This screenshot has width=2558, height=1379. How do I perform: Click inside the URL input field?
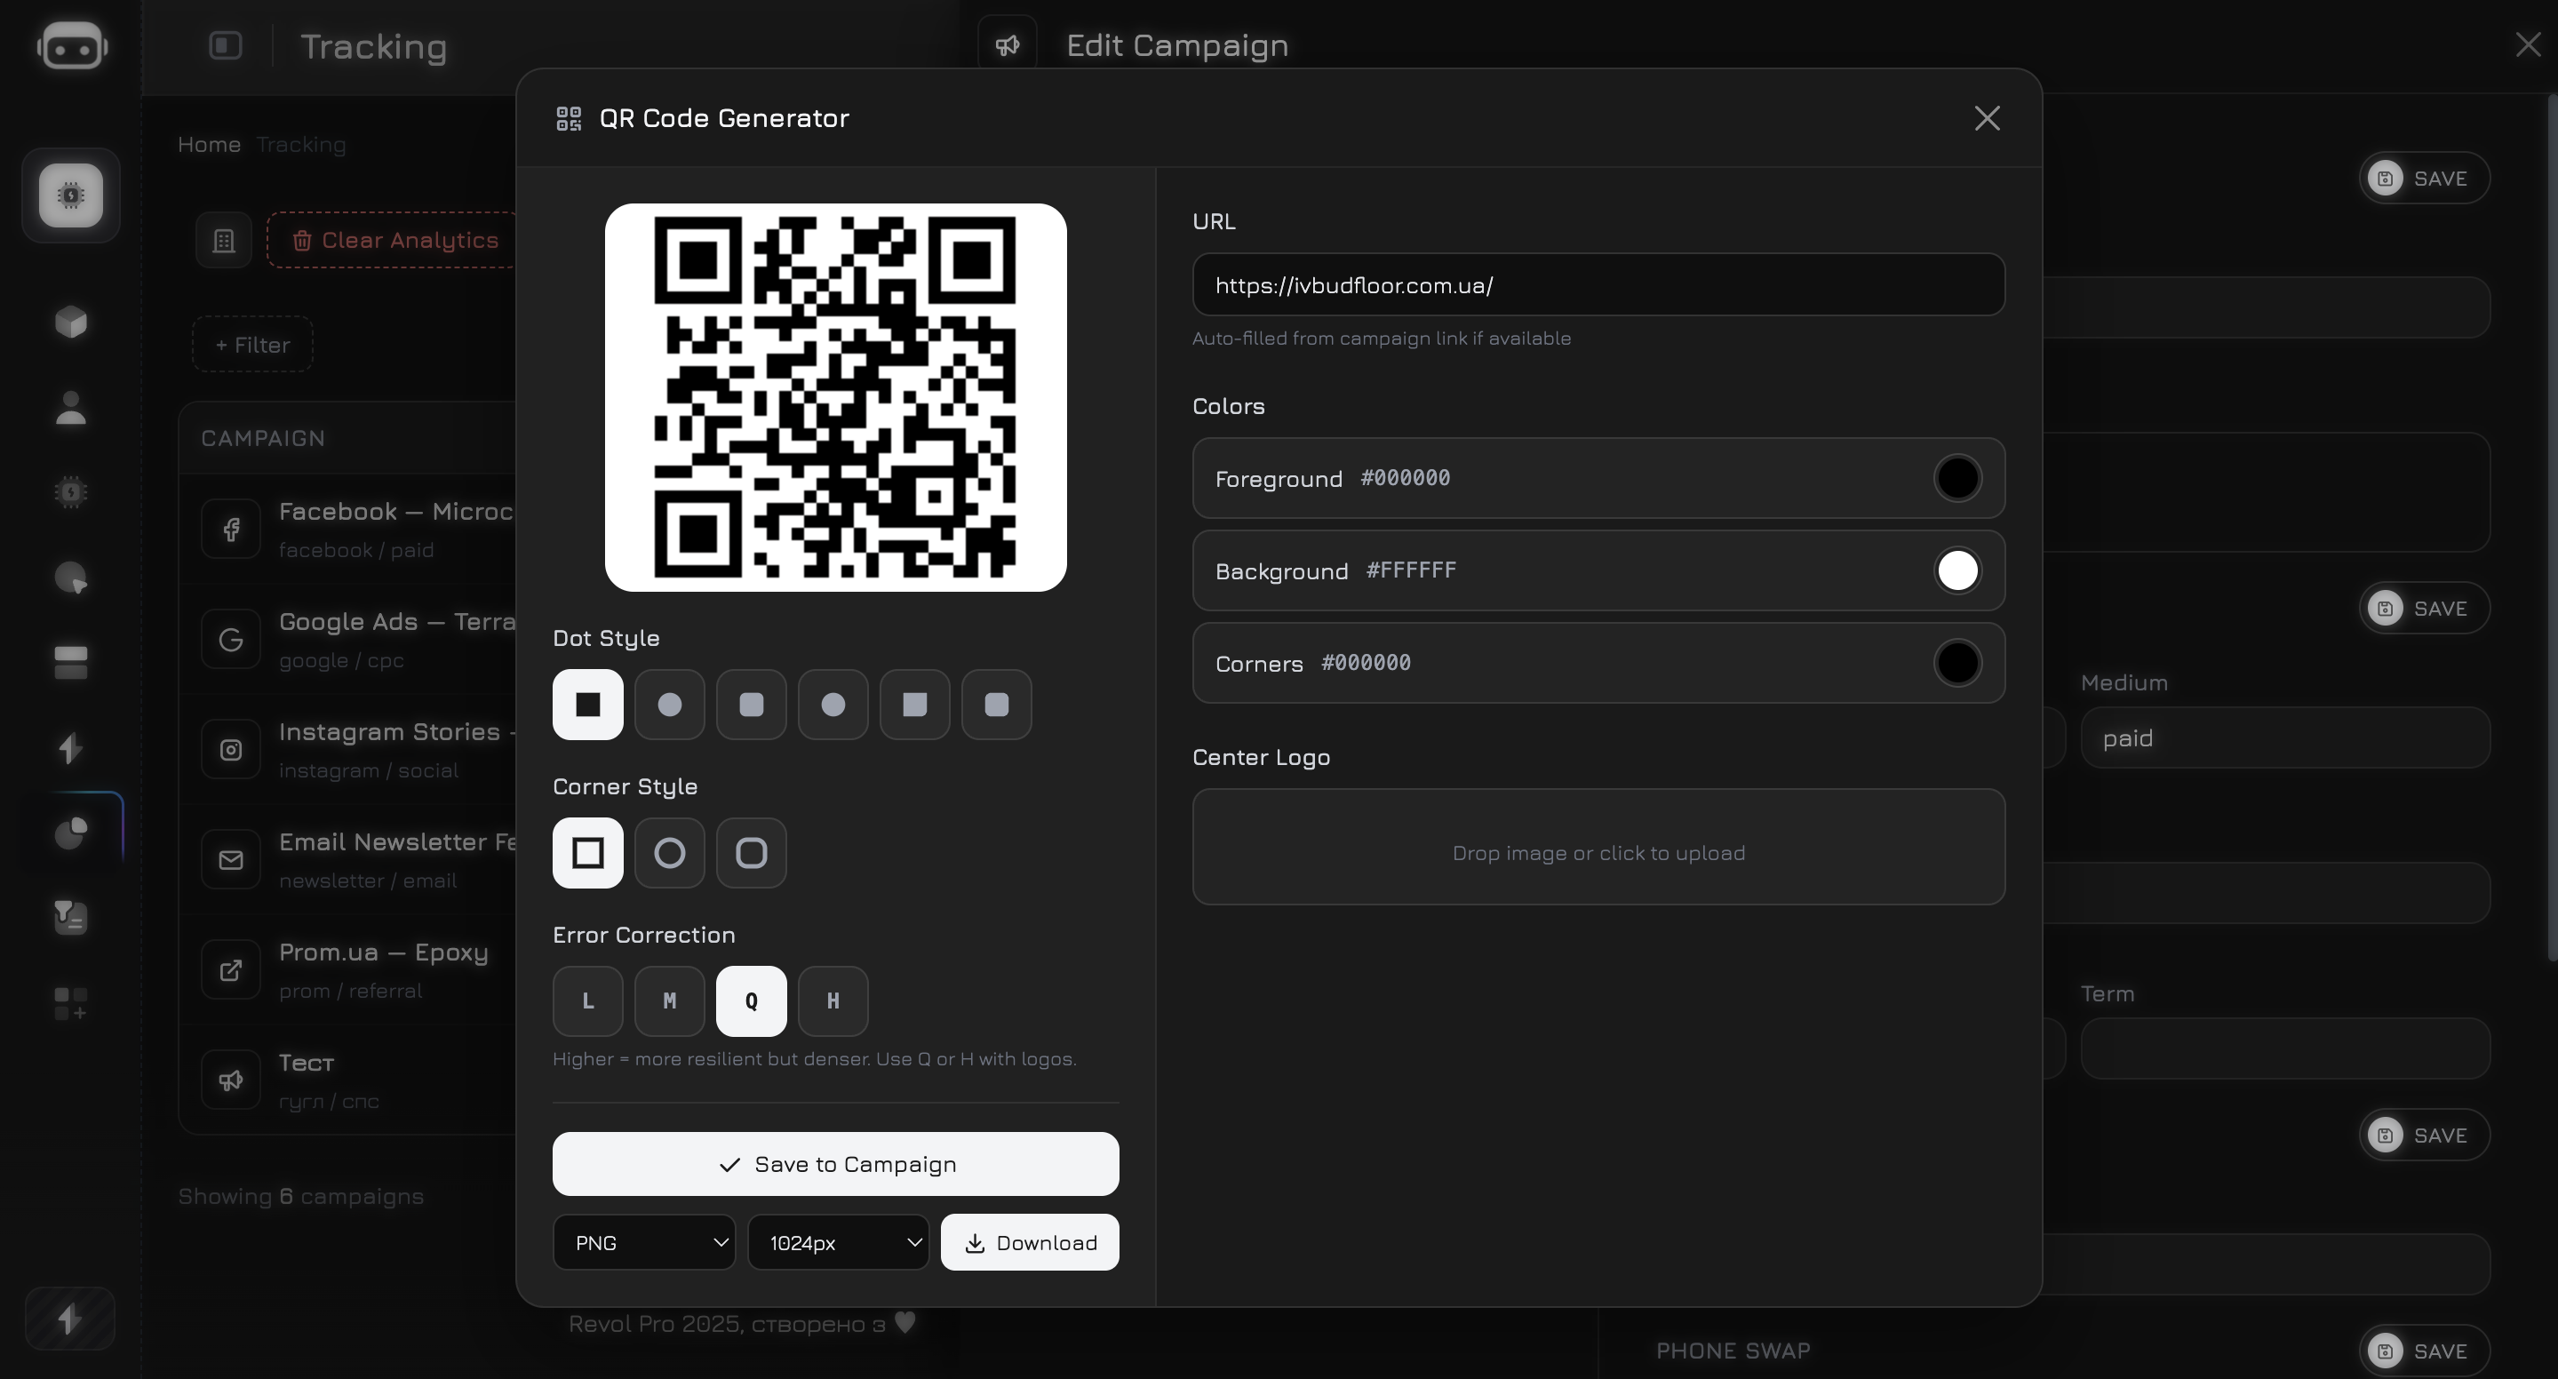[1598, 285]
